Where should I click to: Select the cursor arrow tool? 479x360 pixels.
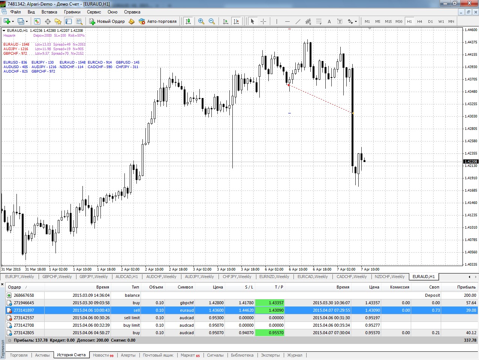(x=253, y=21)
